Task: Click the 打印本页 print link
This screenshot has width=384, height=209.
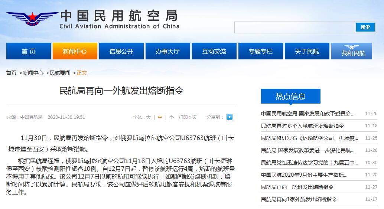Action: pyautogui.click(x=188, y=117)
